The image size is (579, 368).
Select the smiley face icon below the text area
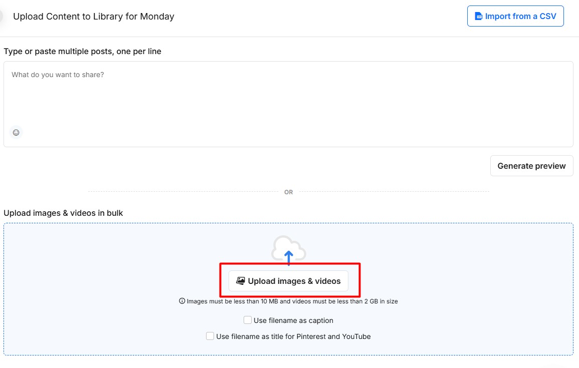point(16,132)
